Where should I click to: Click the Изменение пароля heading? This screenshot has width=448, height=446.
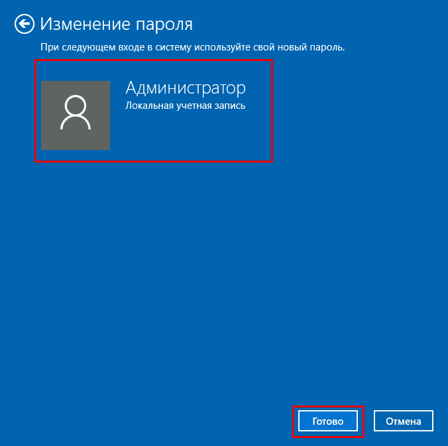pyautogui.click(x=116, y=24)
